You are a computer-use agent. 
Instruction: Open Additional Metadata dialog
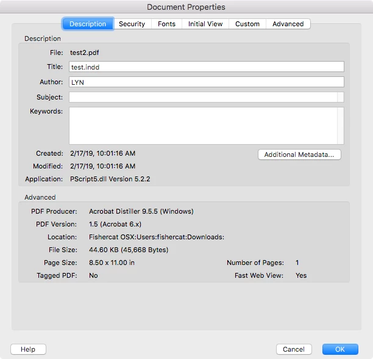click(299, 154)
